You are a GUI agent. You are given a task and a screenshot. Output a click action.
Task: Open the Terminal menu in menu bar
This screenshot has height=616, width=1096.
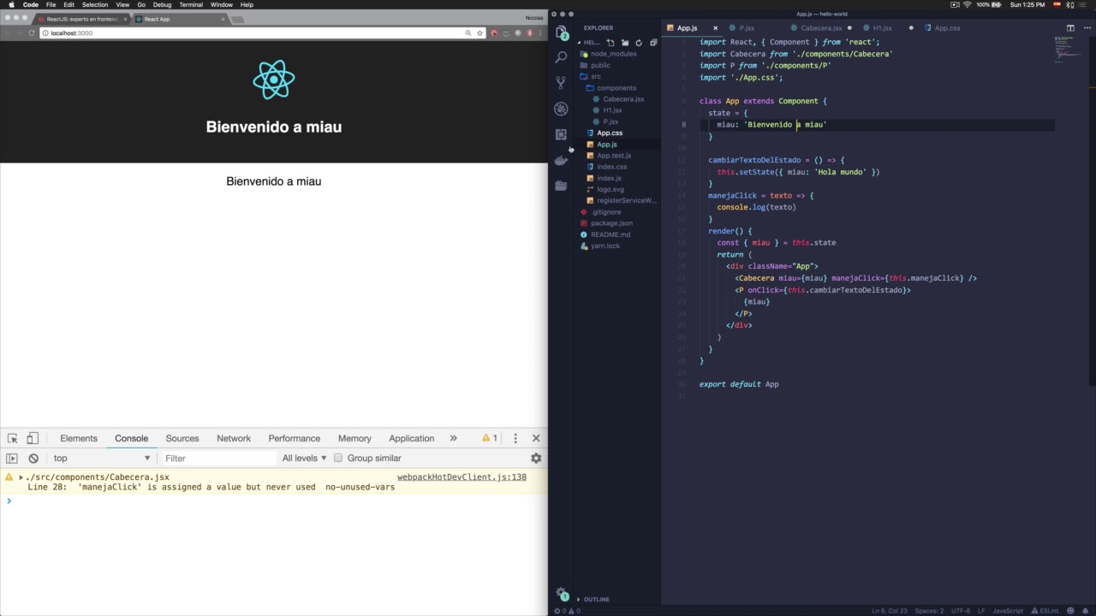pos(191,4)
